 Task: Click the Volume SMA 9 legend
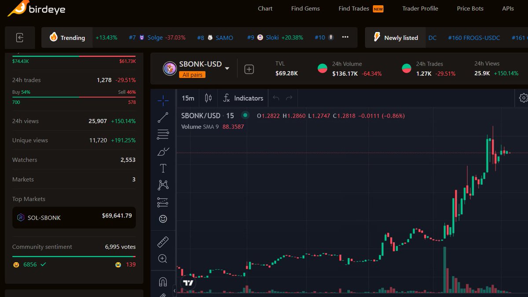click(213, 127)
